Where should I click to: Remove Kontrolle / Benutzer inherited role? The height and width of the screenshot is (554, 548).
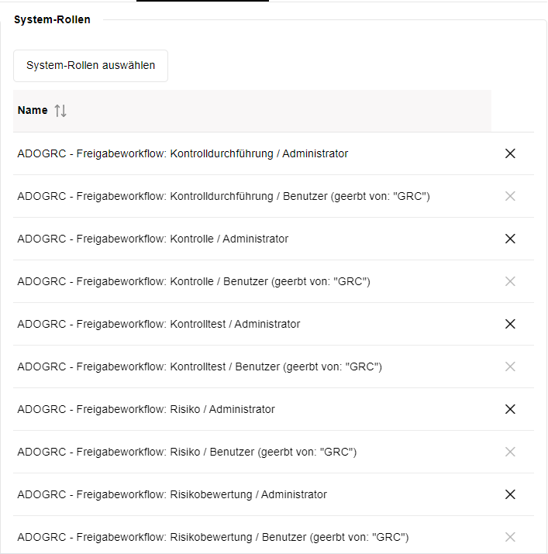point(510,281)
